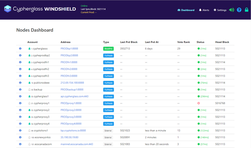Image resolution: width=251 pixels, height=148 pixels.
Task: Enable alert bell for backup node
Action: click(29, 89)
